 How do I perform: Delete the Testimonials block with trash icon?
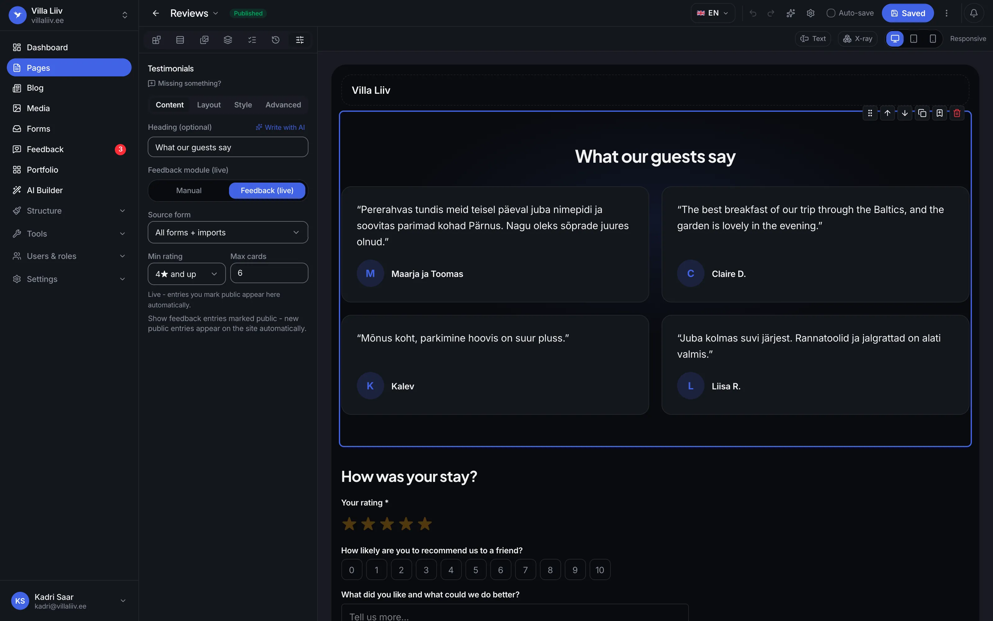point(957,113)
